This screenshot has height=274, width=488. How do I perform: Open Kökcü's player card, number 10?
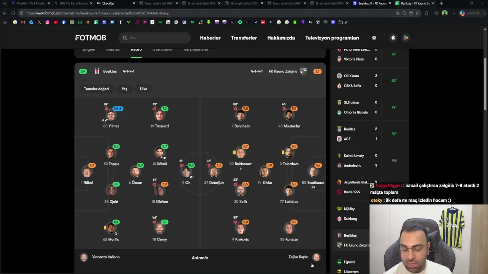pos(160,156)
